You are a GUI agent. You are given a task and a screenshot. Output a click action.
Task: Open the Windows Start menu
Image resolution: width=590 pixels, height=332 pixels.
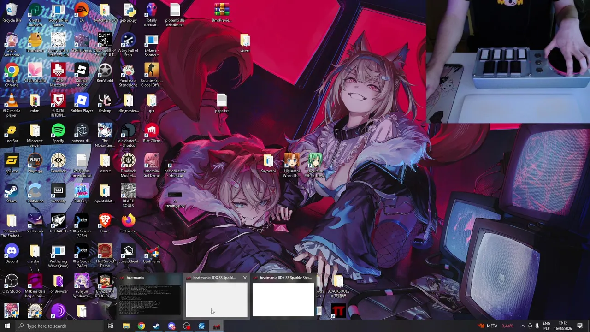tap(7, 326)
